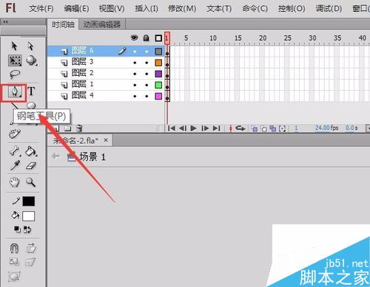Image resolution: width=370 pixels, height=287 pixels.
Task: Click the outline square header for all layers
Action: click(x=158, y=38)
